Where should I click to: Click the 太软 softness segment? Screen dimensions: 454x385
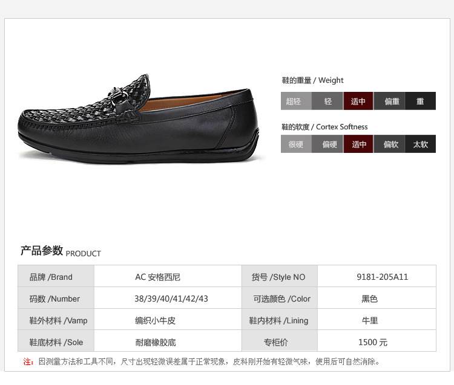click(x=420, y=144)
